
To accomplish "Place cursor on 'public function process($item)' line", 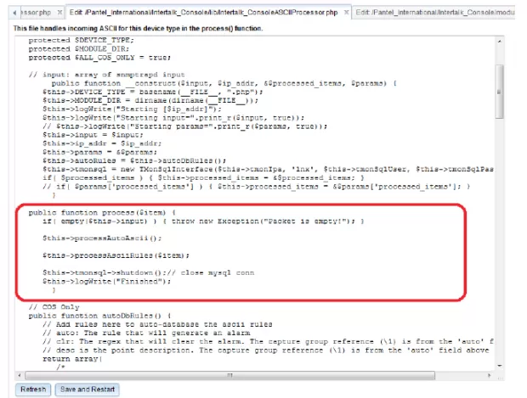I will click(100, 211).
